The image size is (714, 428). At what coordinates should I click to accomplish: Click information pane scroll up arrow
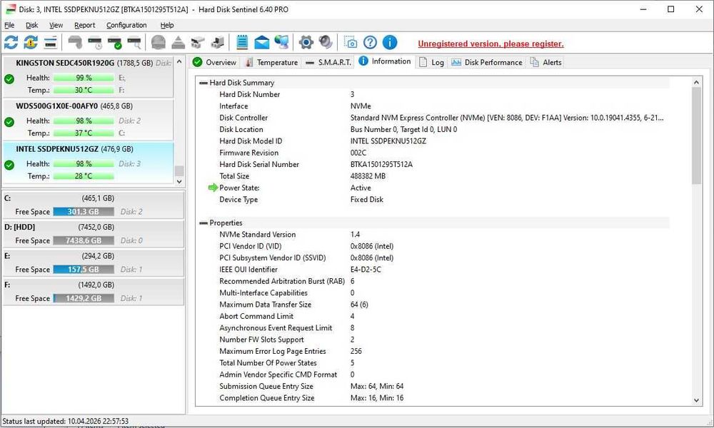pyautogui.click(x=696, y=82)
